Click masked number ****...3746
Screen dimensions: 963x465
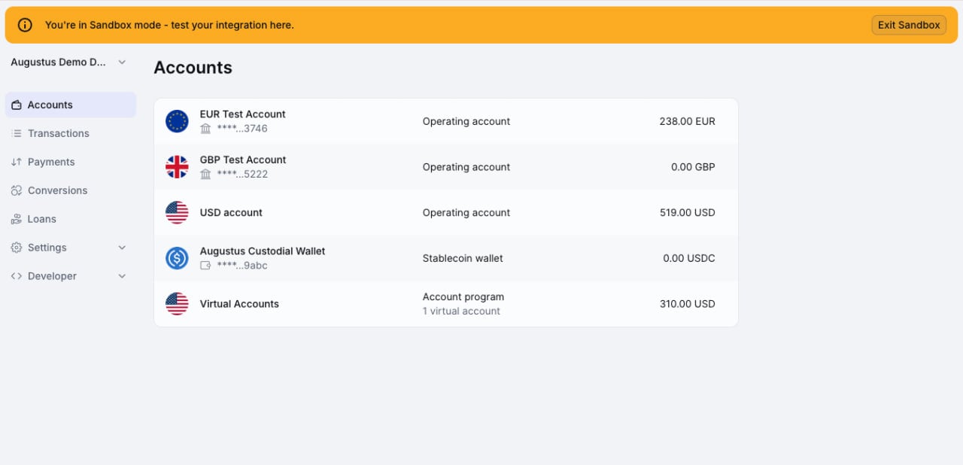tap(242, 129)
